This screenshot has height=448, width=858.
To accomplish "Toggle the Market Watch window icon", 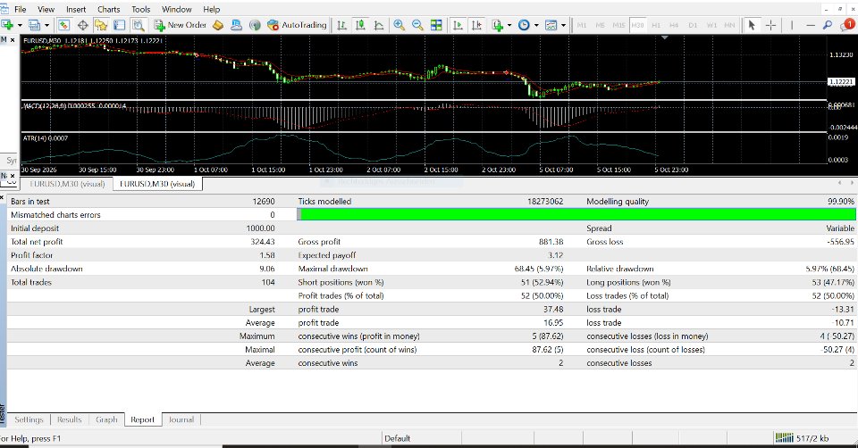I will 64,25.
